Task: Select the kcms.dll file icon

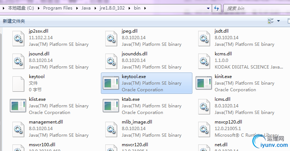Action: click(x=204, y=61)
